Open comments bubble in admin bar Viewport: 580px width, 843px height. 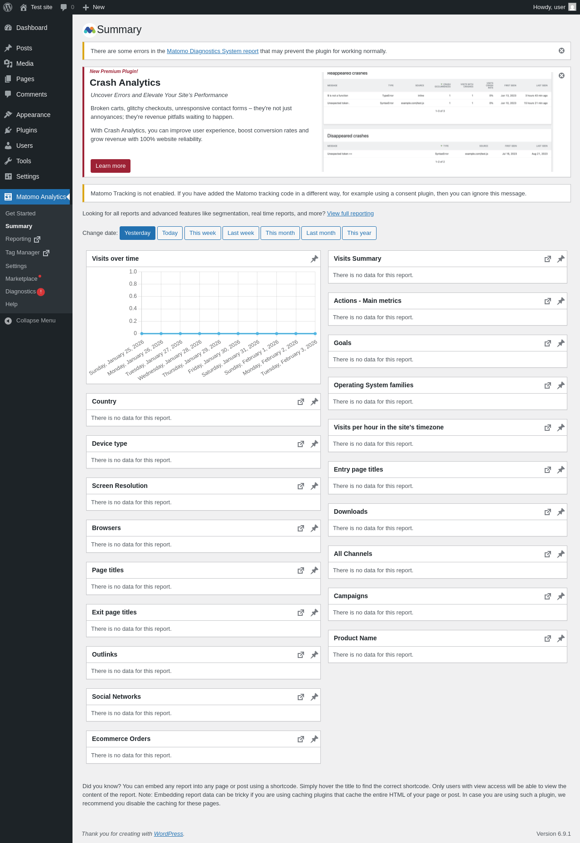pos(67,7)
